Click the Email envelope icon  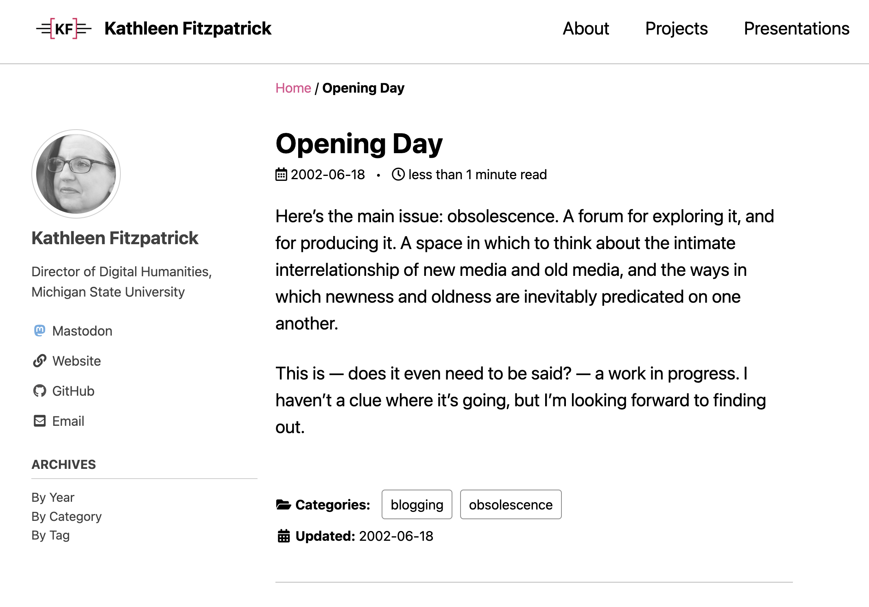click(x=39, y=421)
